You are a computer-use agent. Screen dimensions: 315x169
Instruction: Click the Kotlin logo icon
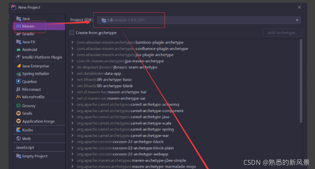19,130
